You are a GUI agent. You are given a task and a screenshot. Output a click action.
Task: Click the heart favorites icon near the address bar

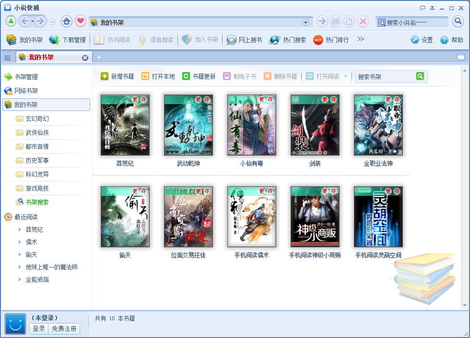coord(80,21)
